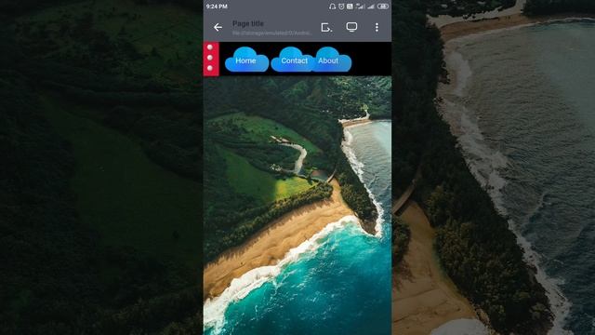Tap the battery indicator in status bar
This screenshot has width=595, height=335.
click(383, 7)
